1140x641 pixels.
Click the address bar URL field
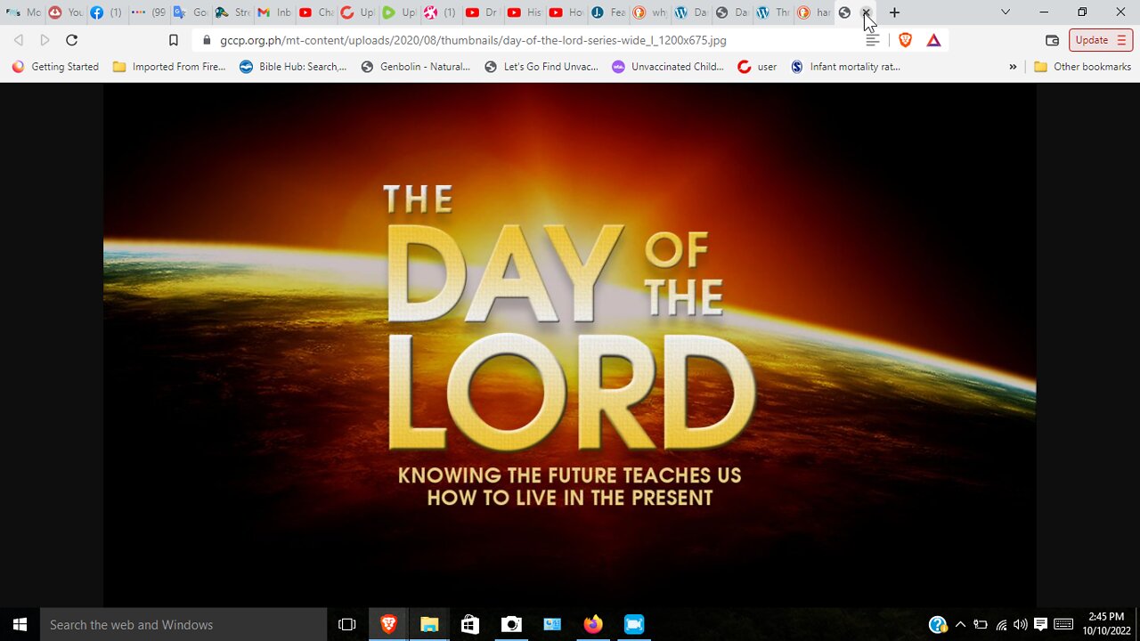[525, 40]
